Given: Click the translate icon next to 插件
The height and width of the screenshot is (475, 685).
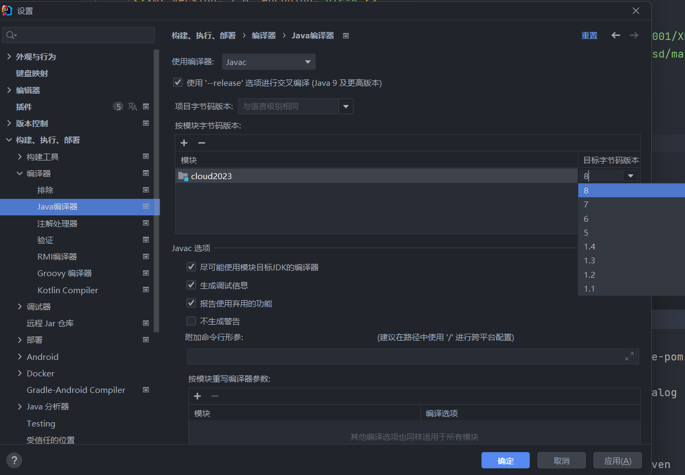Looking at the screenshot, I should [x=132, y=107].
